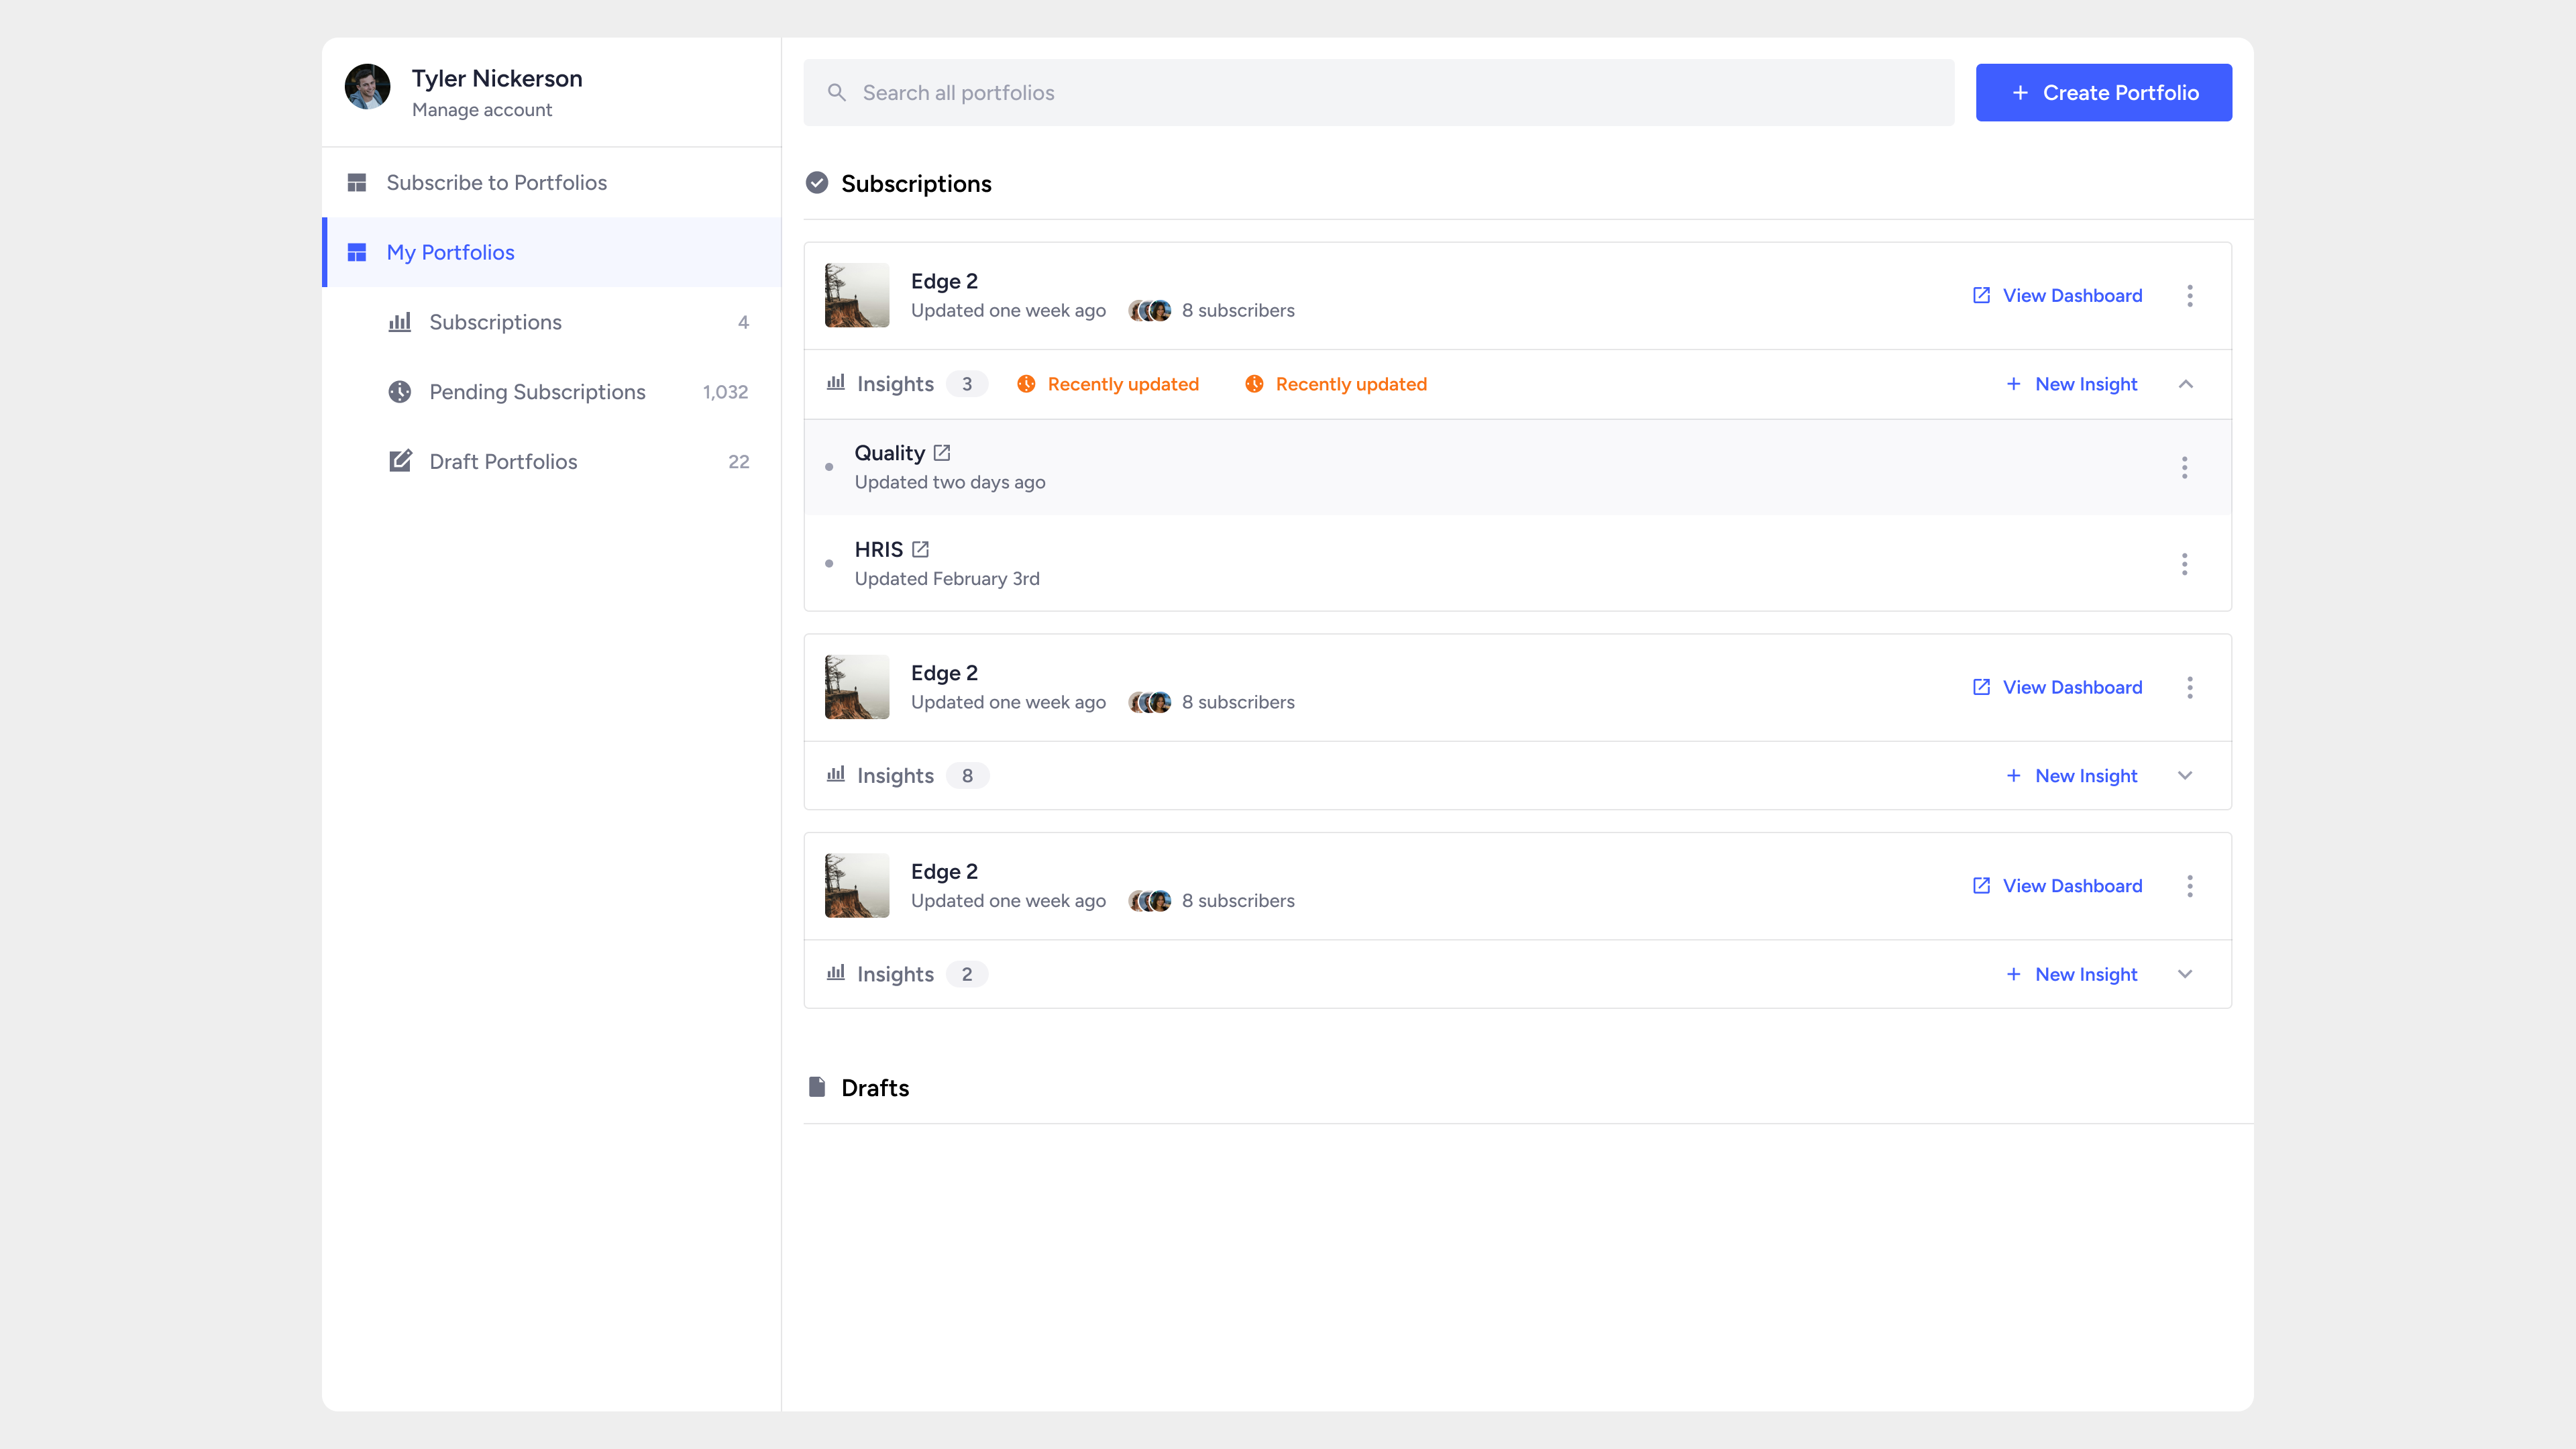Image resolution: width=2576 pixels, height=1449 pixels.
Task: Select My Portfolios in sidebar
Action: 551,252
